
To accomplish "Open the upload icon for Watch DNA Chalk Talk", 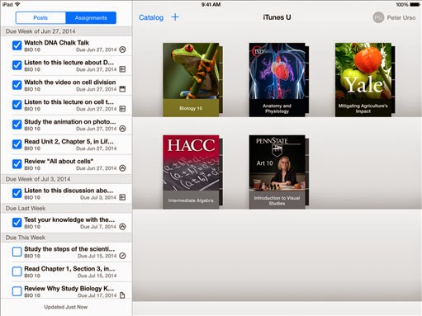I will [122, 50].
